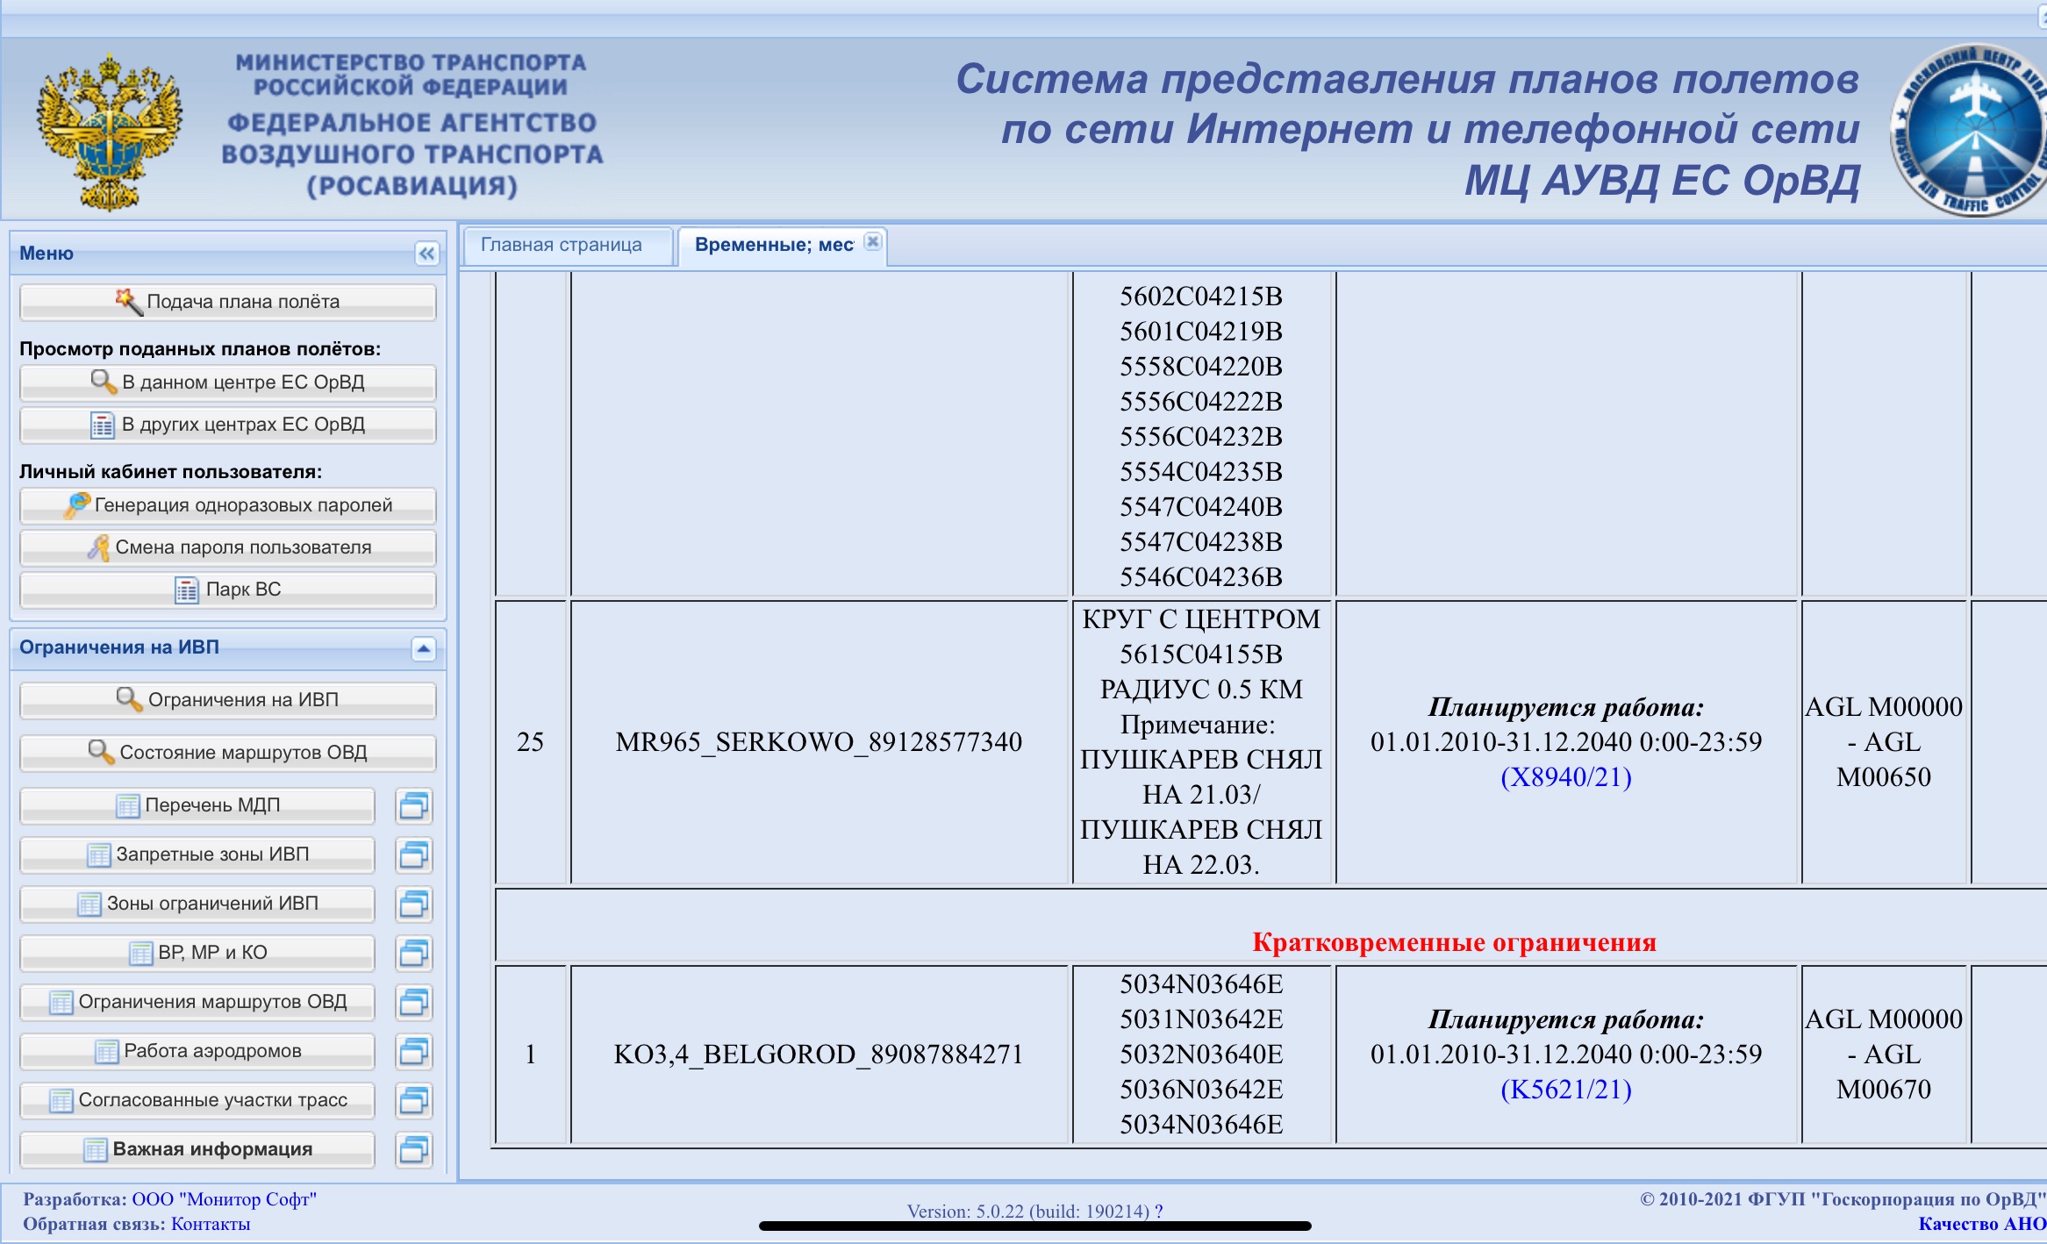
Task: Open Согласованные участки трасс in new window icon
Action: pos(413,1100)
